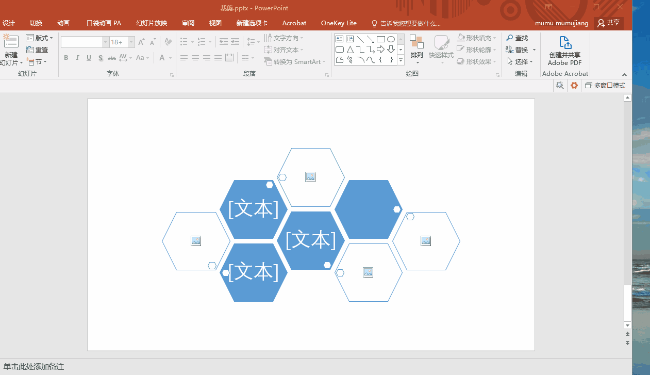The width and height of the screenshot is (650, 375).
Task: Select the oval shape in shapes gallery
Action: coord(391,39)
